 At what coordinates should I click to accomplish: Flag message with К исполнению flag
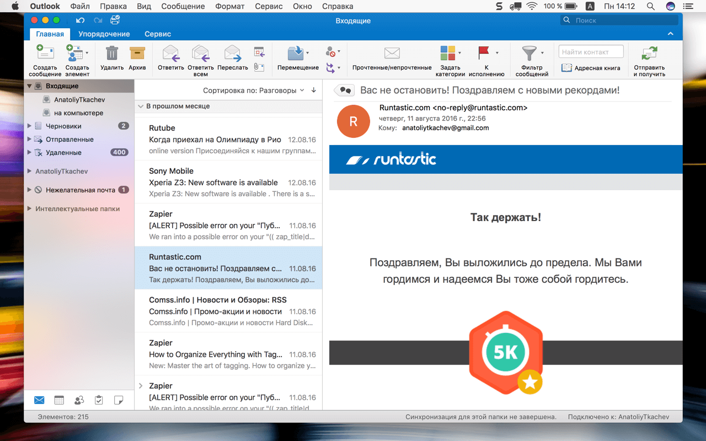coord(484,53)
